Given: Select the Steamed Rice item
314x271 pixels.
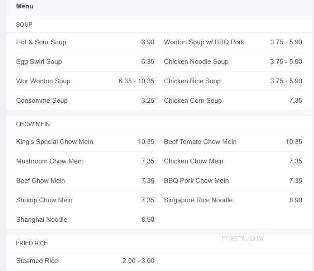Looking at the screenshot, I should (37, 261).
